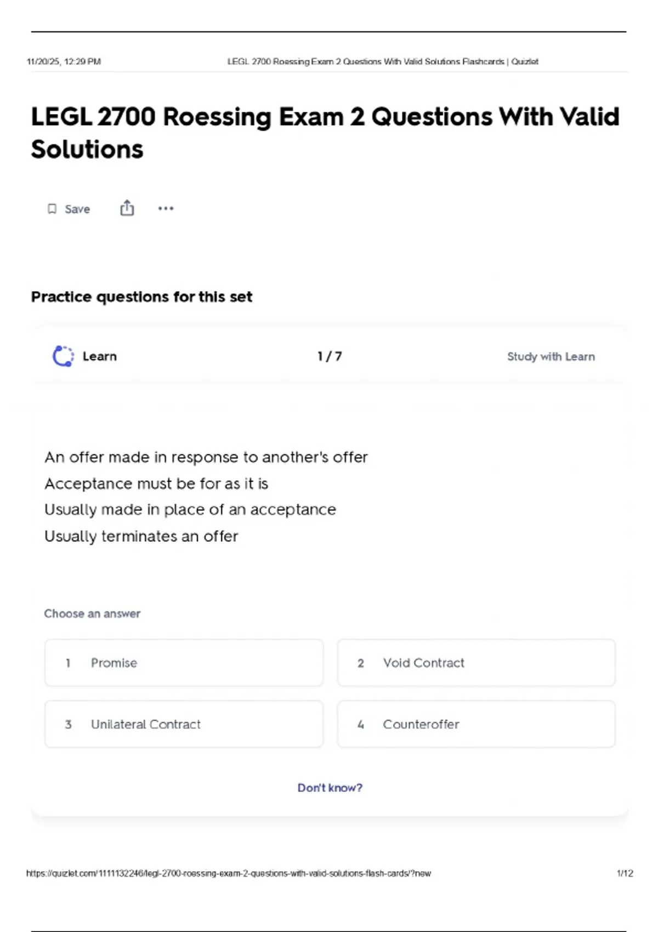Click the number 1 badge beside Promise
The height and width of the screenshot is (932, 658).
pos(68,663)
